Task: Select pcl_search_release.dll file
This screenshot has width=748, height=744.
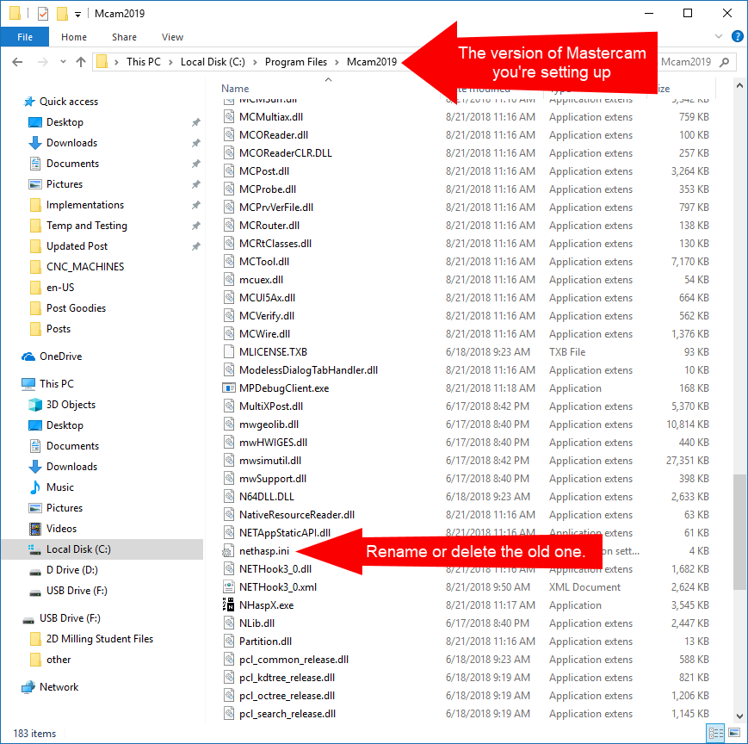Action: pyautogui.click(x=287, y=714)
